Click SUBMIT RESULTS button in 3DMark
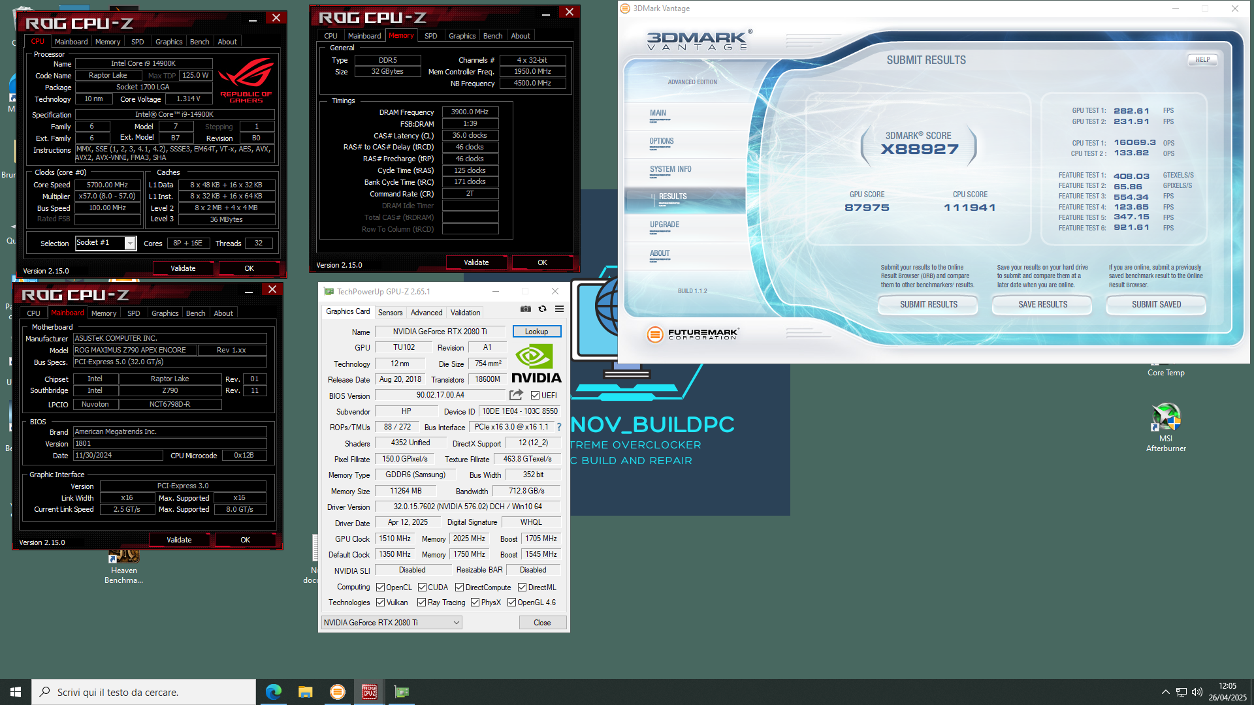1254x705 pixels. pos(928,304)
